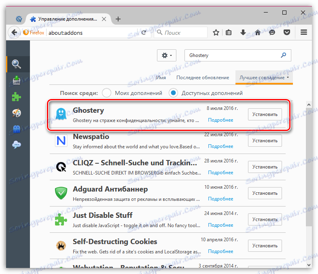The image size is (318, 274).
Task: Select 'Self-Destructing Cookies' add-on title
Action: [115, 242]
